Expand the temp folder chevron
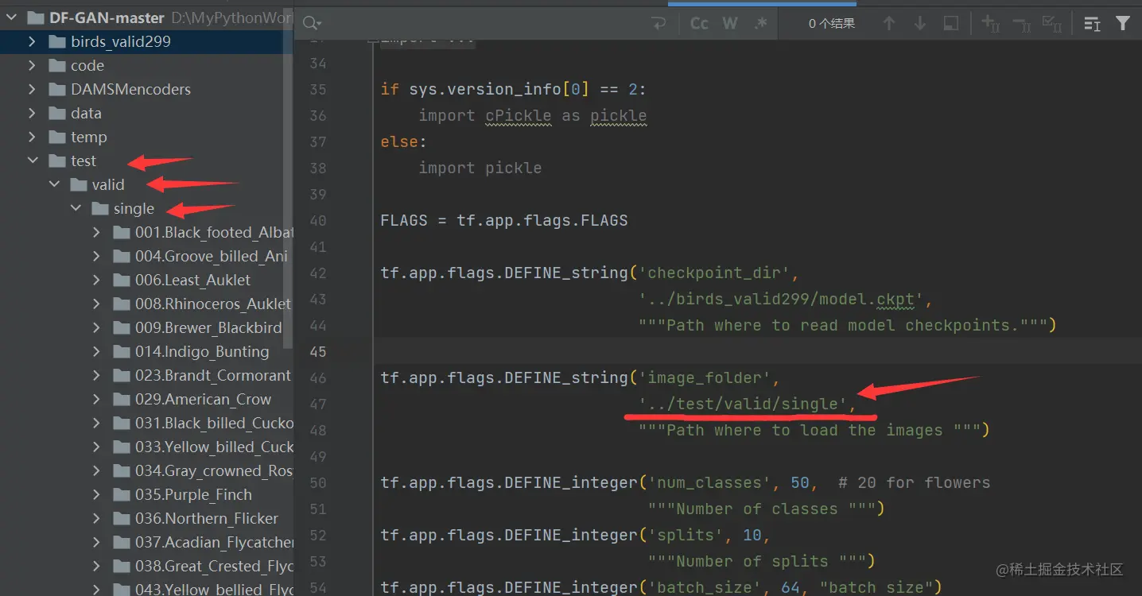The height and width of the screenshot is (596, 1142). [32, 137]
